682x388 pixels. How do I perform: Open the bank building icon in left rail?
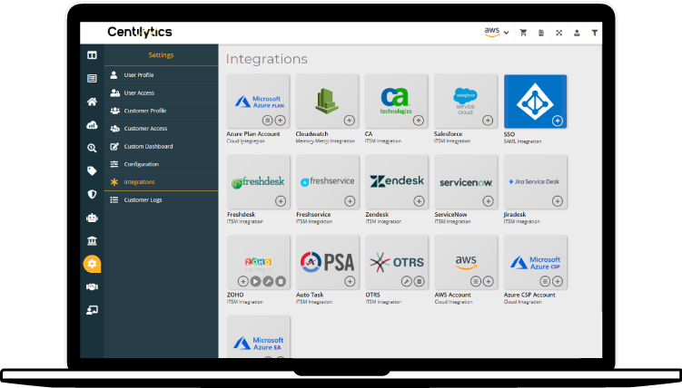92,240
